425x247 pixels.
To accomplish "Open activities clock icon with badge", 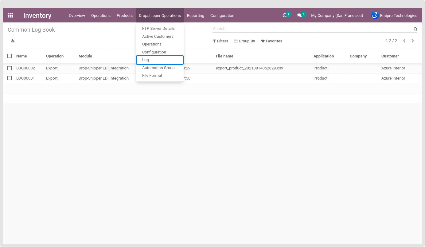I will pos(285,15).
